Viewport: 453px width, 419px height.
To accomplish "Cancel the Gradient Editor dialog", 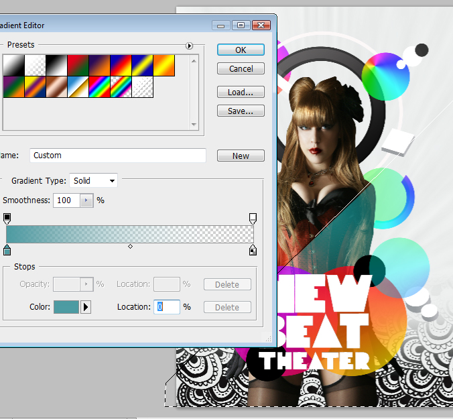I will pos(241,68).
